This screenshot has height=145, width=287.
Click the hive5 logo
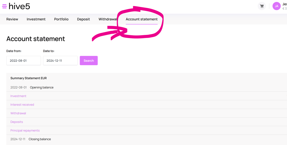pyautogui.click(x=19, y=6)
